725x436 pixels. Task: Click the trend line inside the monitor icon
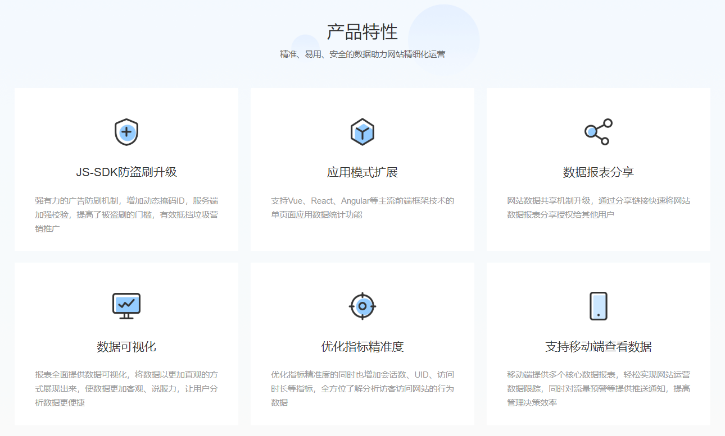tap(126, 303)
